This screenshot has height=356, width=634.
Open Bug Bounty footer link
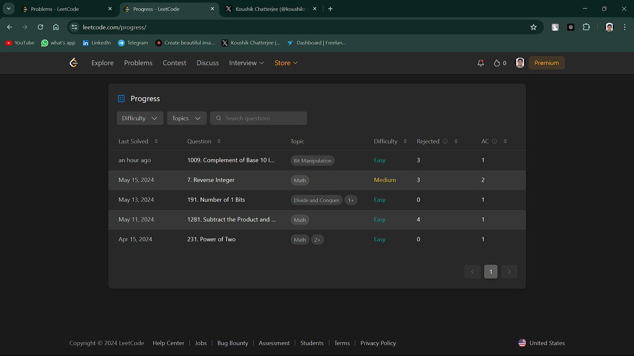[233, 343]
